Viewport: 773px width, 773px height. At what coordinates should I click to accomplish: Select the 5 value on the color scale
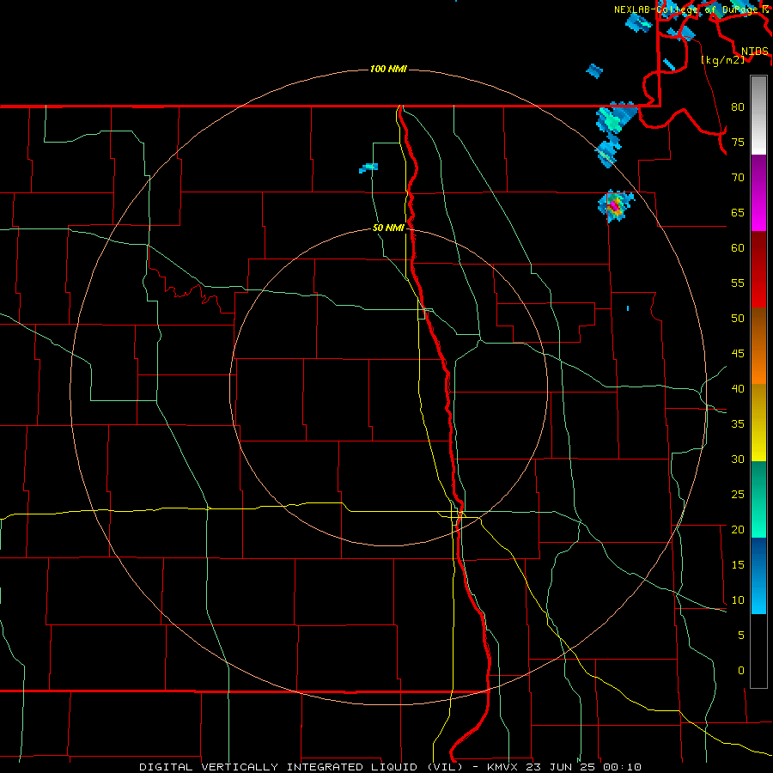(x=740, y=635)
